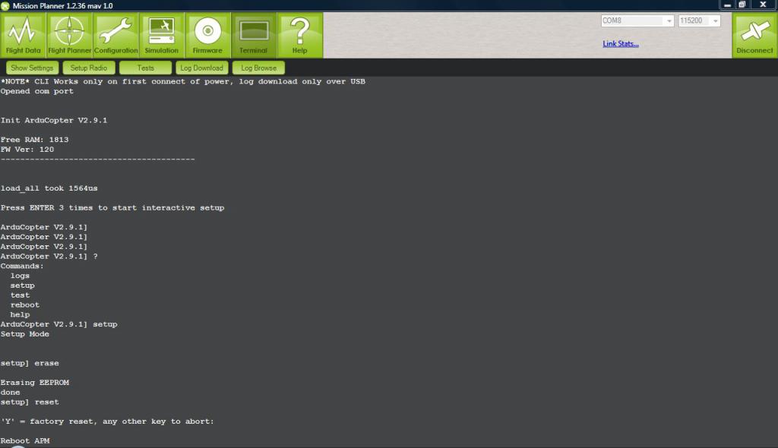The height and width of the screenshot is (448, 778).
Task: Click the Setup Radio button
Action: click(89, 68)
